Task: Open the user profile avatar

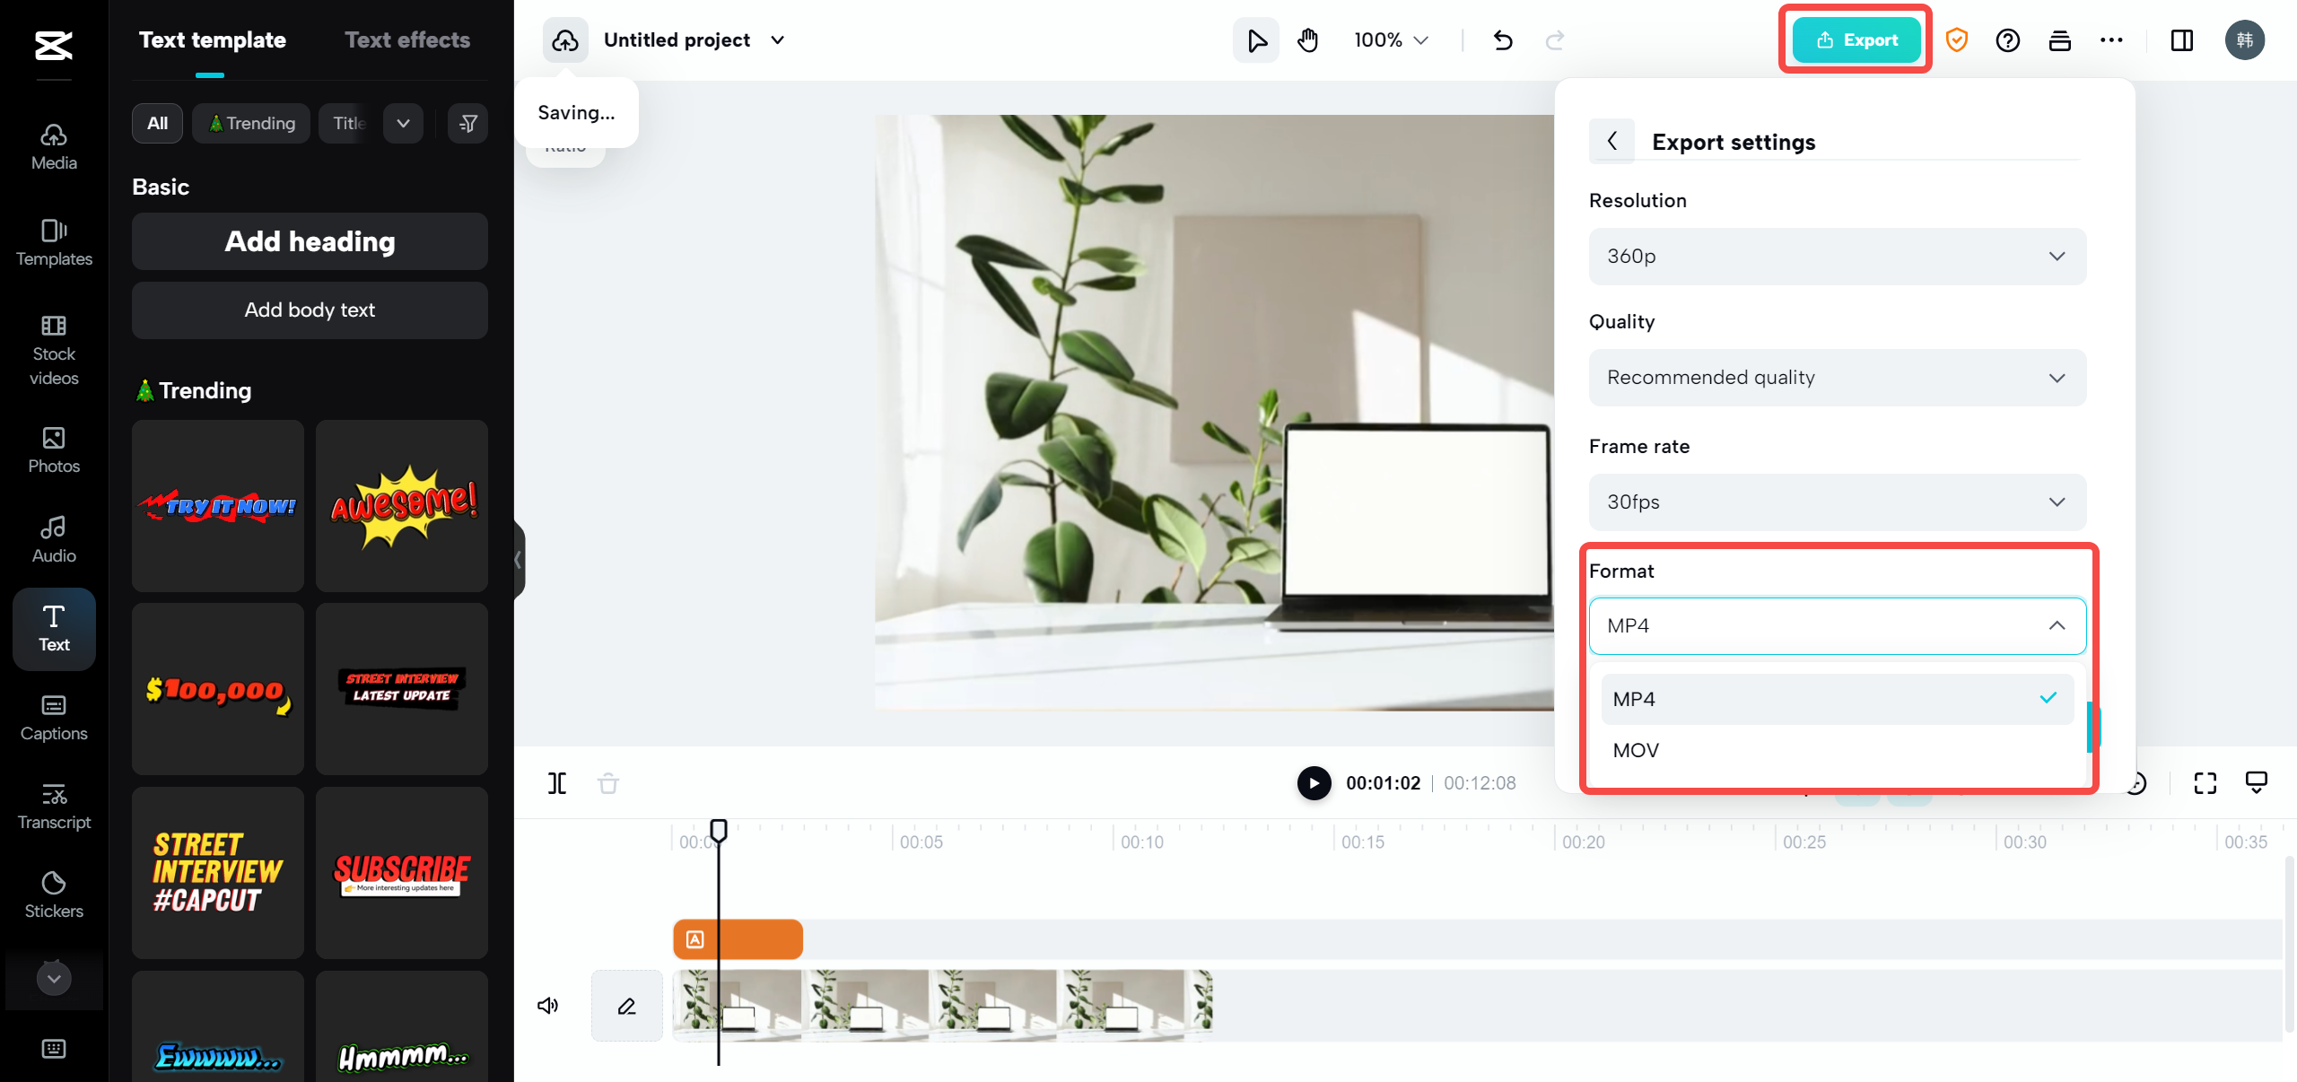Action: tap(2245, 39)
